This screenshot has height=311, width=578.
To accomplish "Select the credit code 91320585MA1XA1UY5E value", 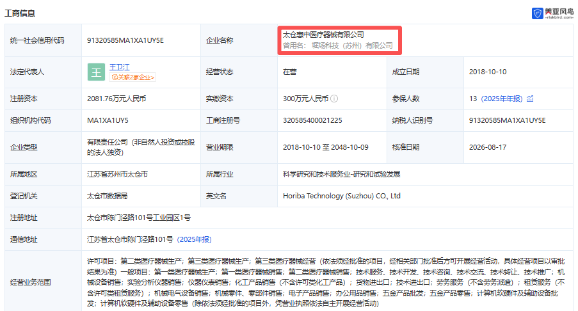I will [125, 40].
